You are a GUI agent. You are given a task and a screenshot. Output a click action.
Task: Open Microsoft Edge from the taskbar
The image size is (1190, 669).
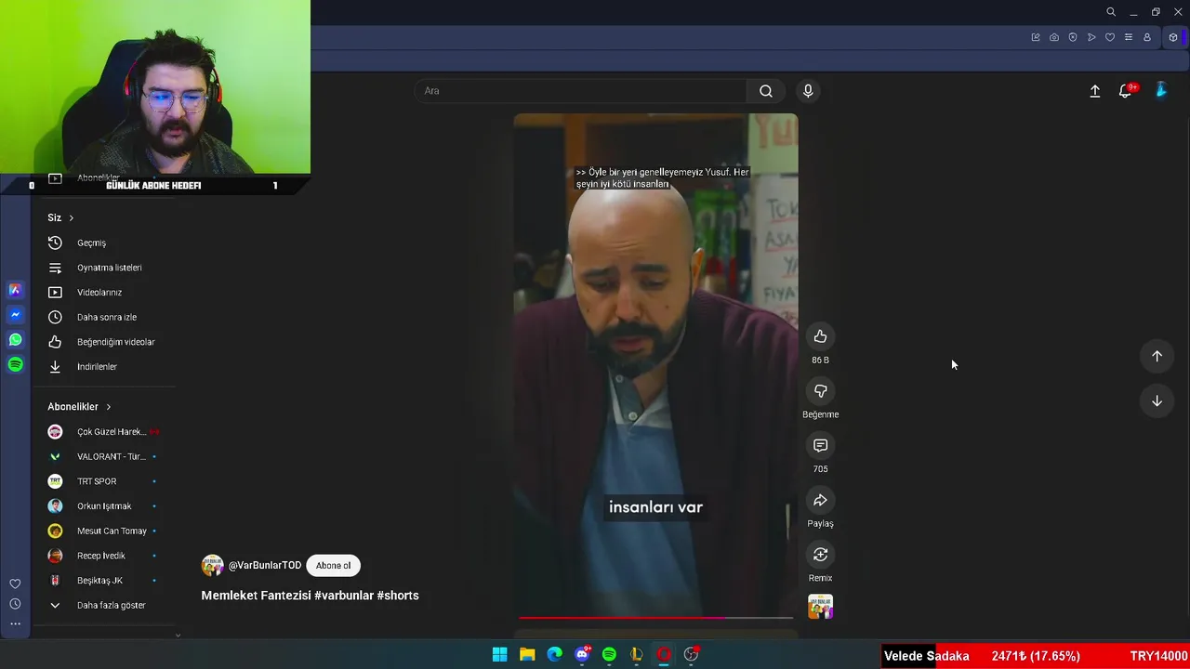click(555, 654)
